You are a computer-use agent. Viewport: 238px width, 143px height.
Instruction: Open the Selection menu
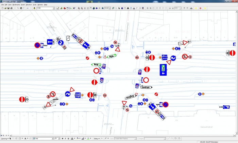point(29,5)
